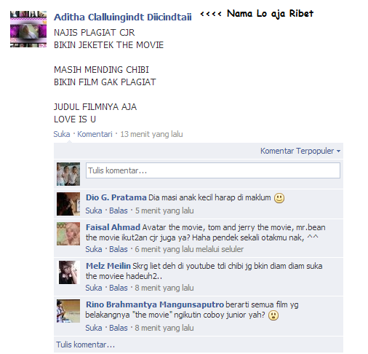Click Komentari under the main post
Screen dimensions: 368x354
pyautogui.click(x=95, y=134)
